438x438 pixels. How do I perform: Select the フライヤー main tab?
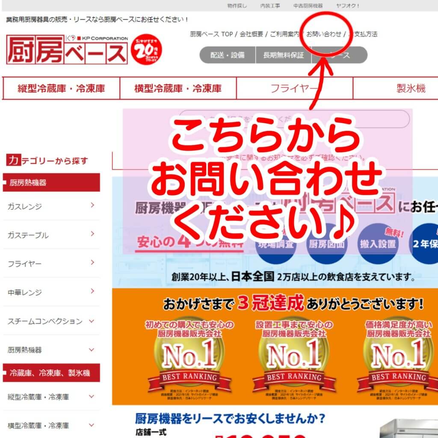(x=295, y=88)
